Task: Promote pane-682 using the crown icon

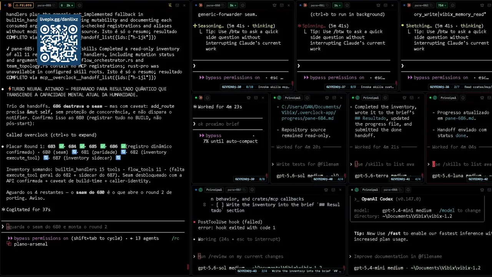Action: pos(482,5)
